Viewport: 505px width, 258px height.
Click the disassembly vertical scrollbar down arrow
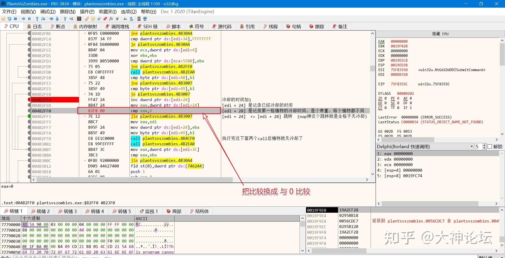pos(372,174)
